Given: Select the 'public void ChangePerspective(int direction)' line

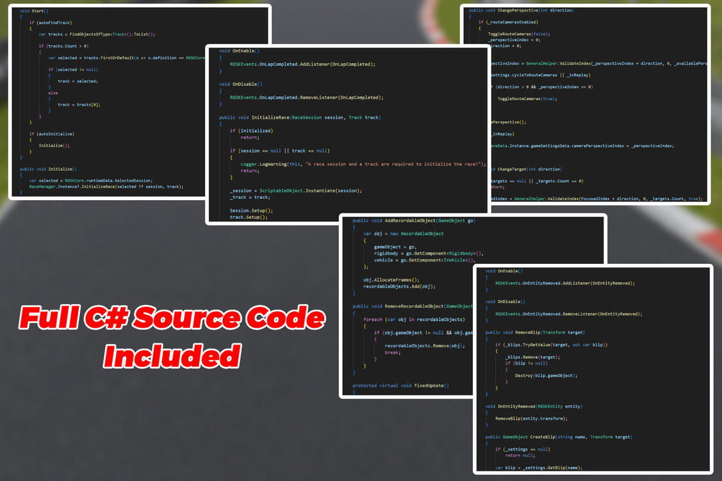Looking at the screenshot, I should coord(522,11).
